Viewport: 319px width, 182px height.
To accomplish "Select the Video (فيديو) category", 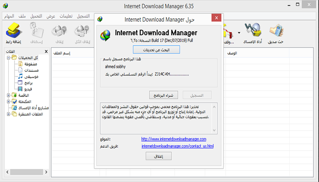I will [x=28, y=89].
